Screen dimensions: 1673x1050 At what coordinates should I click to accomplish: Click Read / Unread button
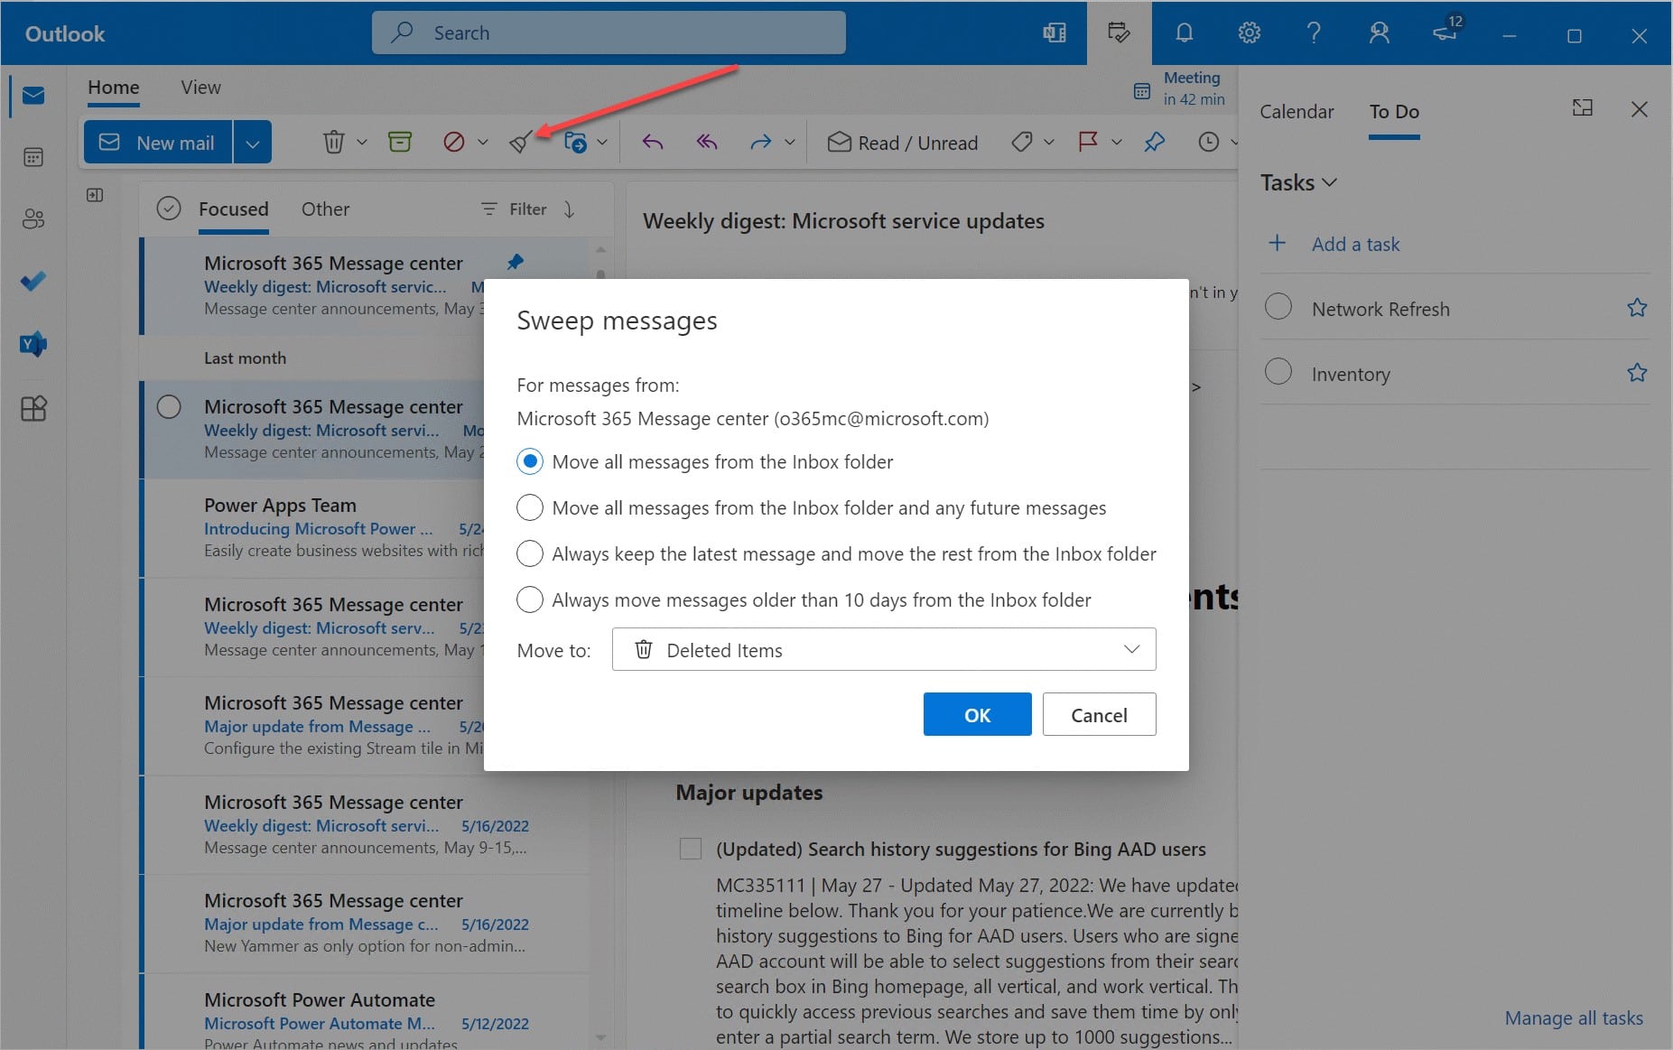click(903, 143)
